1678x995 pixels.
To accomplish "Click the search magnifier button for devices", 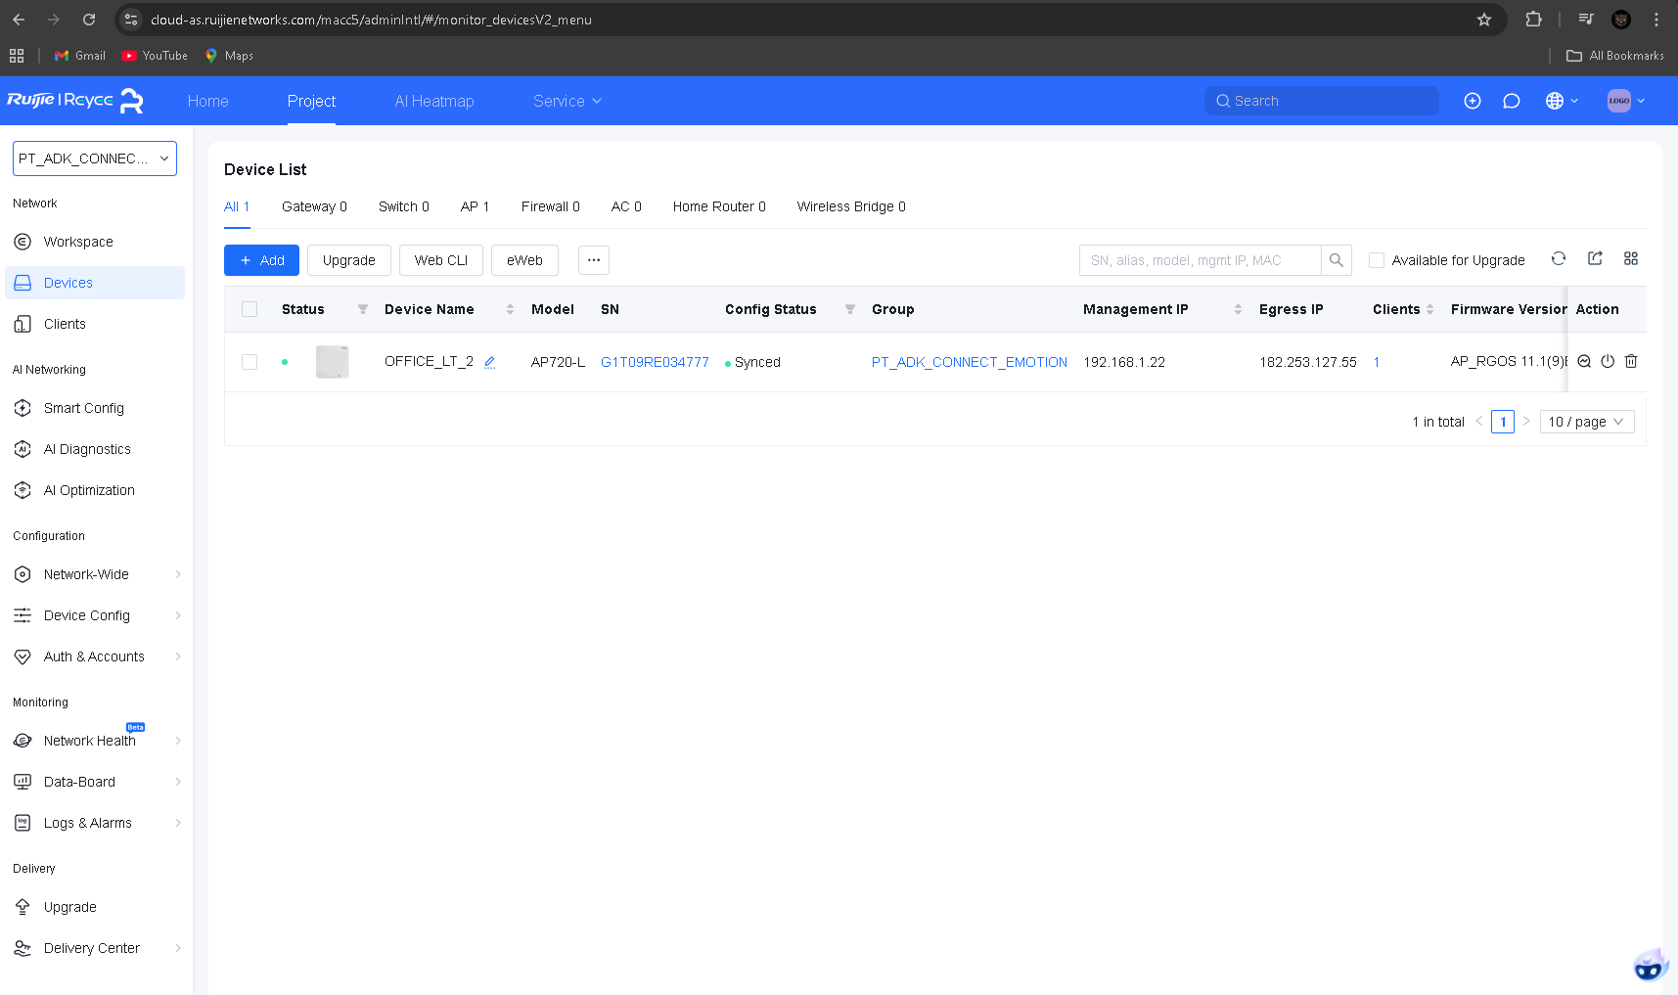I will coord(1336,260).
